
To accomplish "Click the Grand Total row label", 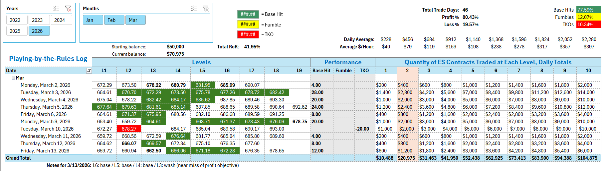I will [x=18, y=158].
